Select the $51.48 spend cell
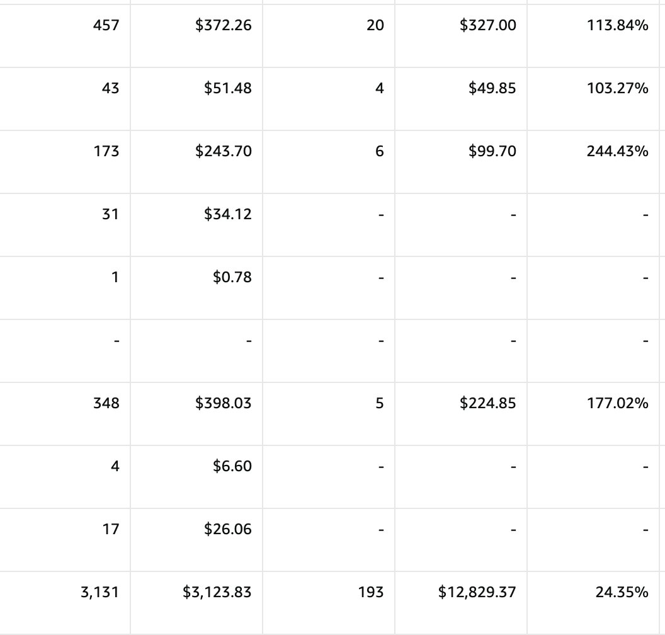 click(196, 99)
